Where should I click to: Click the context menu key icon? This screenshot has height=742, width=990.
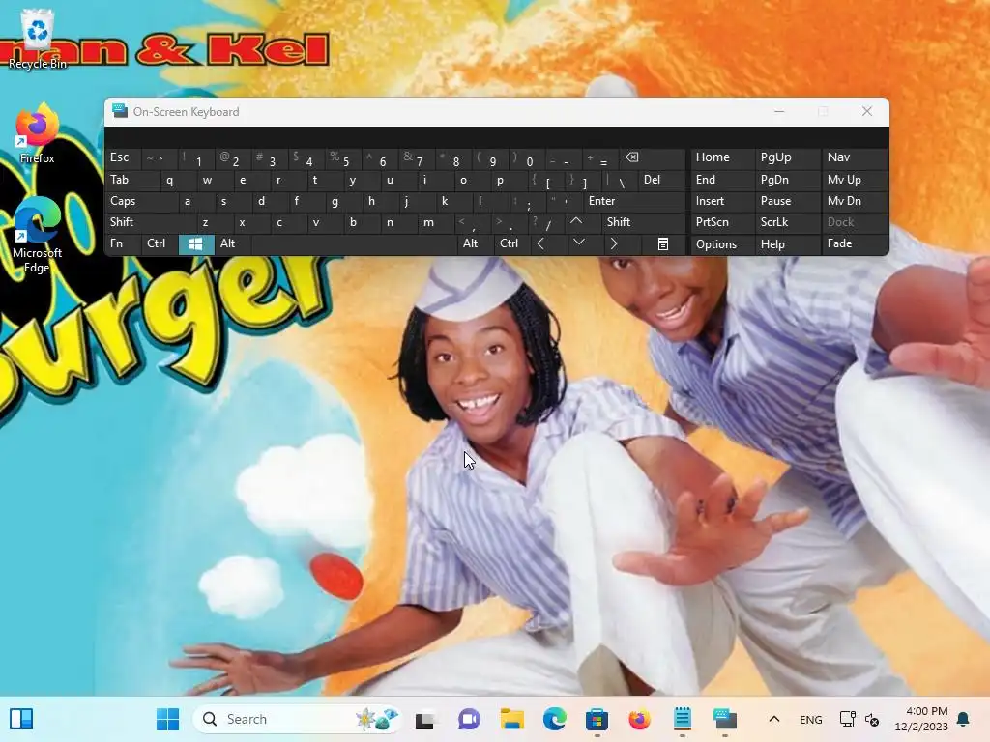pos(662,244)
